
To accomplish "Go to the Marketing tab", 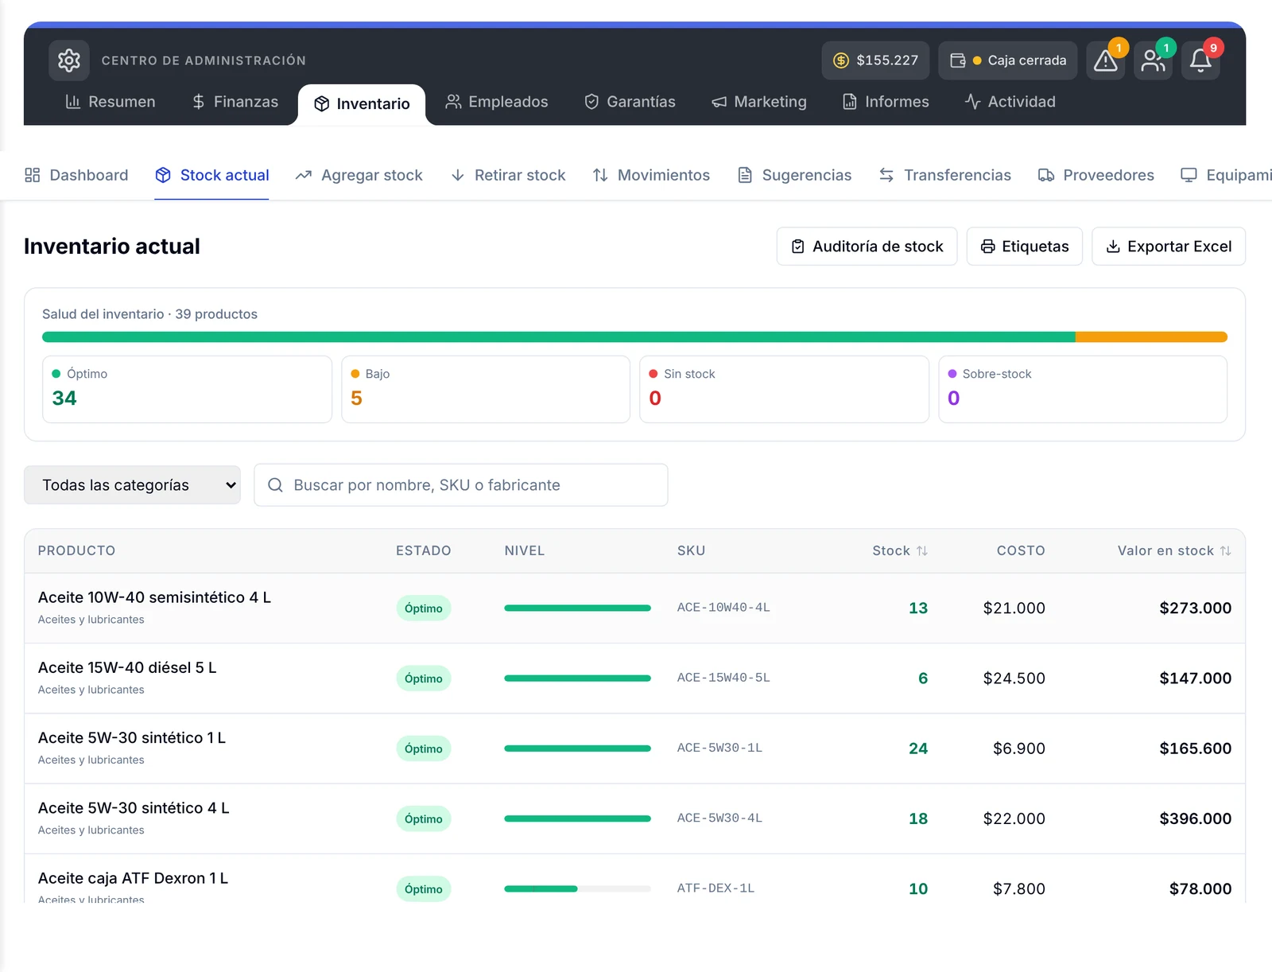I will (x=759, y=102).
